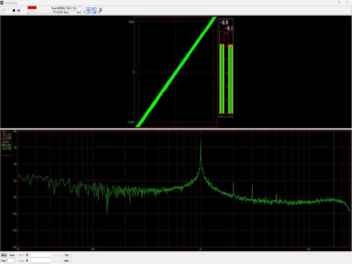The height and width of the screenshot is (264, 352).
Task: Toggle the Main spectrum display button
Action: pos(4,255)
